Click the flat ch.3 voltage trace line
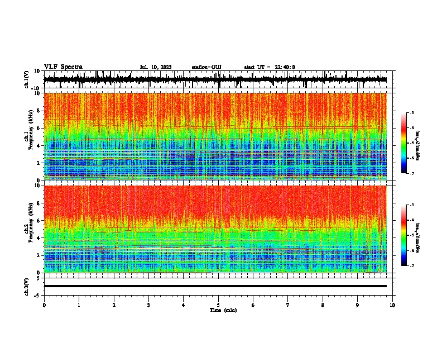The width and height of the screenshot is (442, 342). pos(215,286)
